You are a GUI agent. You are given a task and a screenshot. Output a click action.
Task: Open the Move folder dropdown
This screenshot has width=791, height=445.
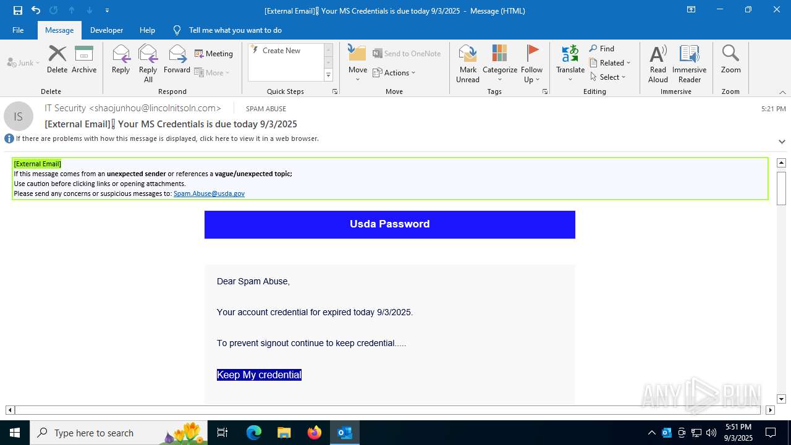point(358,64)
